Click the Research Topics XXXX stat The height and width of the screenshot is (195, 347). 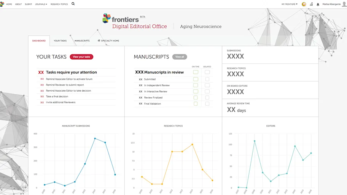[236, 74]
